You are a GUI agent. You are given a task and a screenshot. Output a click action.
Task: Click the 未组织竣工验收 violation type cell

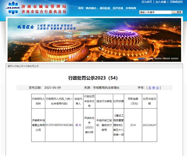[x=104, y=125]
